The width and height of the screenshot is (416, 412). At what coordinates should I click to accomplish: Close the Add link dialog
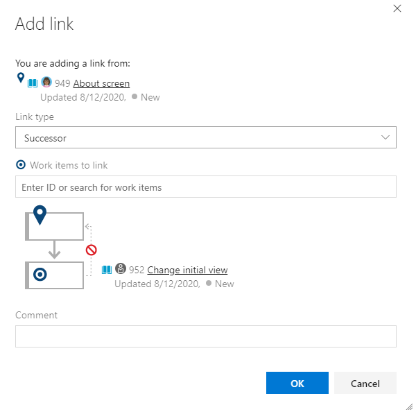[397, 9]
